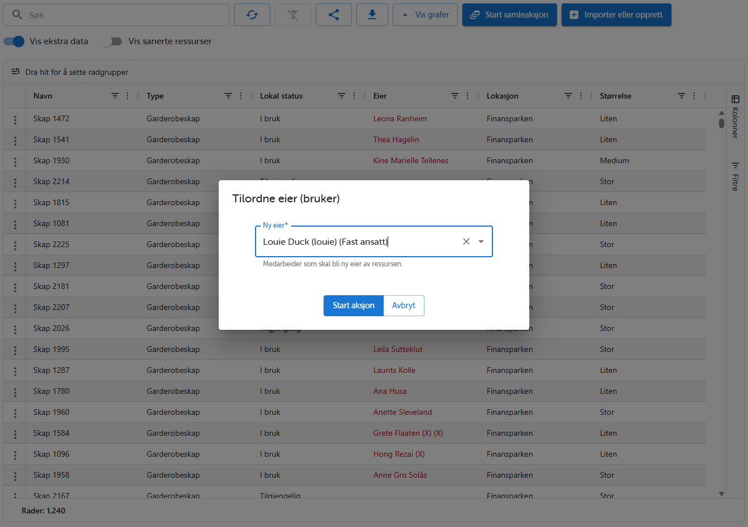Open column menu dots for Eier
The image size is (748, 527).
coord(467,96)
